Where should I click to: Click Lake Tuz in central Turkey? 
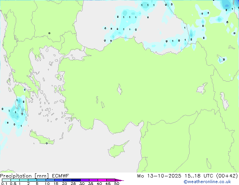119,89
